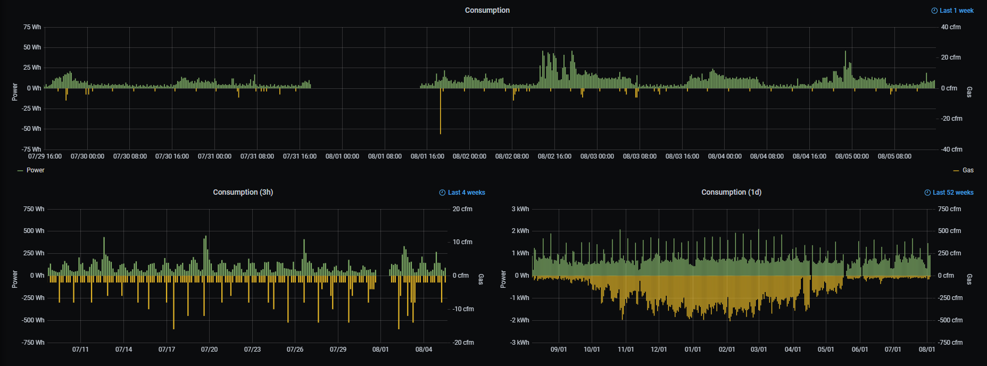The image size is (987, 366).
Task: Click the 10 cfm axis tick
Action: (462, 242)
